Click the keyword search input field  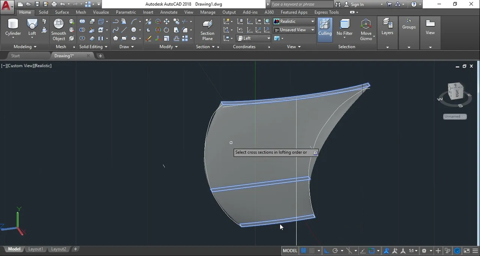(301, 4)
